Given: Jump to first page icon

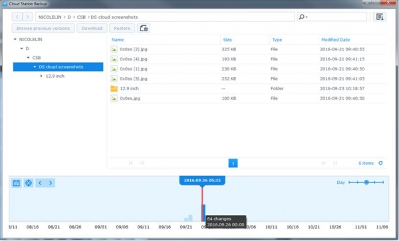Looking at the screenshot, I should tap(130, 163).
